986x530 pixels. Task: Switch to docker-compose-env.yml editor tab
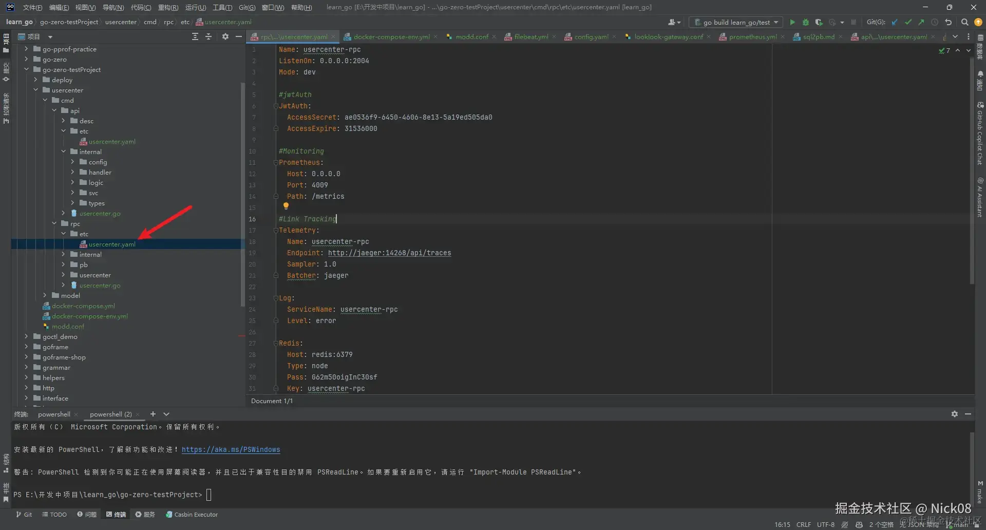click(x=391, y=36)
